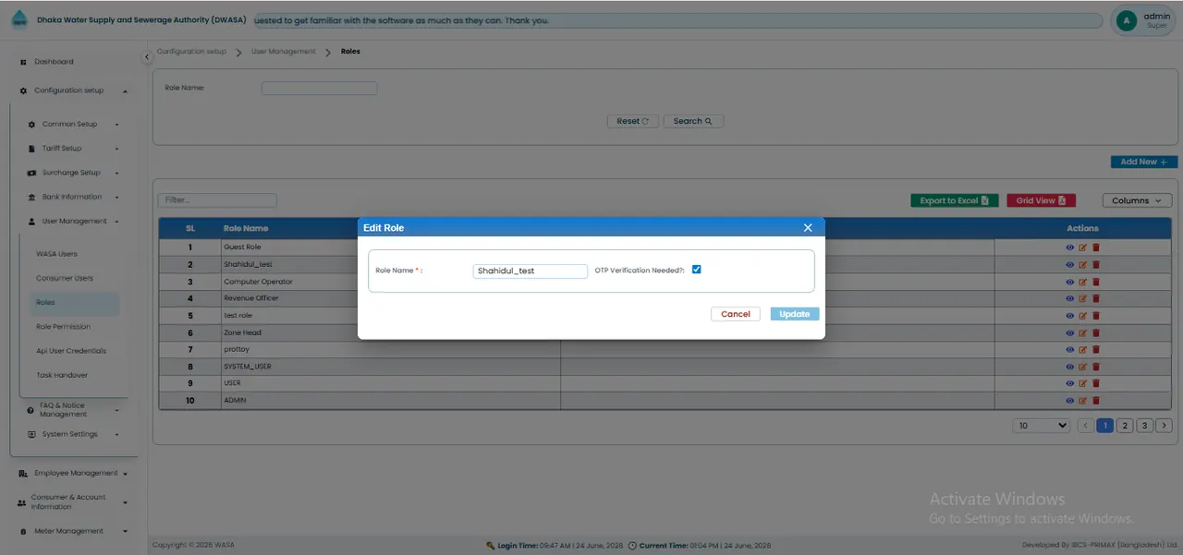The height and width of the screenshot is (555, 1183).
Task: Expand the Common Setup submenu
Action: click(x=116, y=124)
